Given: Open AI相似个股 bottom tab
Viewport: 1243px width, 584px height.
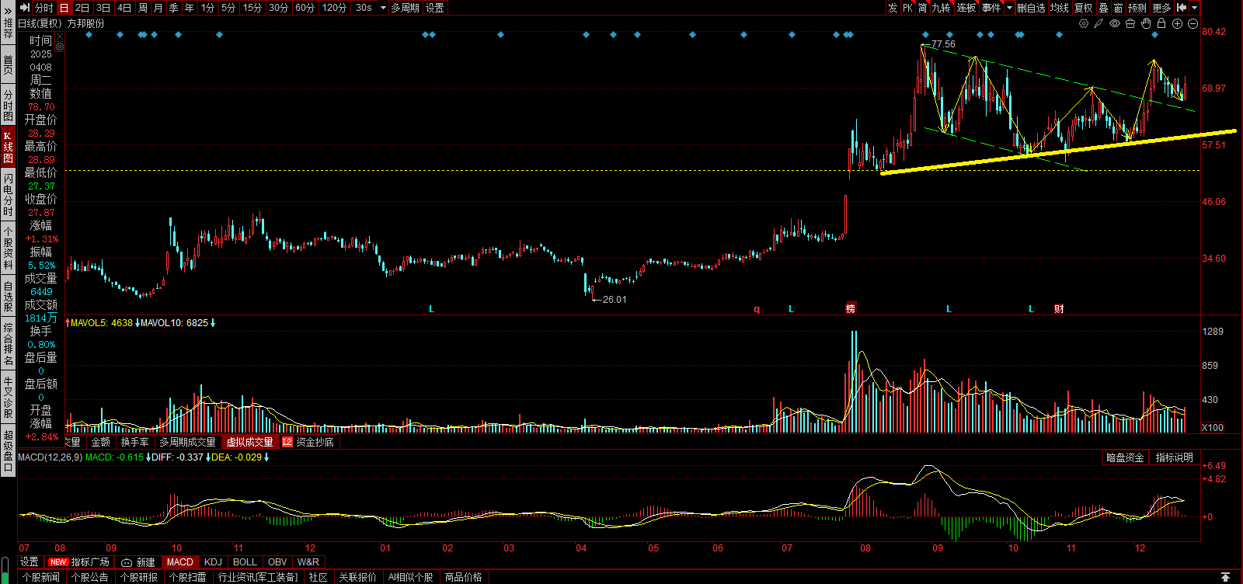Looking at the screenshot, I should (x=411, y=577).
